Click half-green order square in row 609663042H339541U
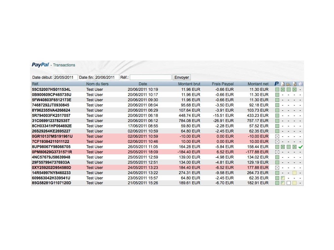This screenshot has height=250, width=334. point(283,178)
